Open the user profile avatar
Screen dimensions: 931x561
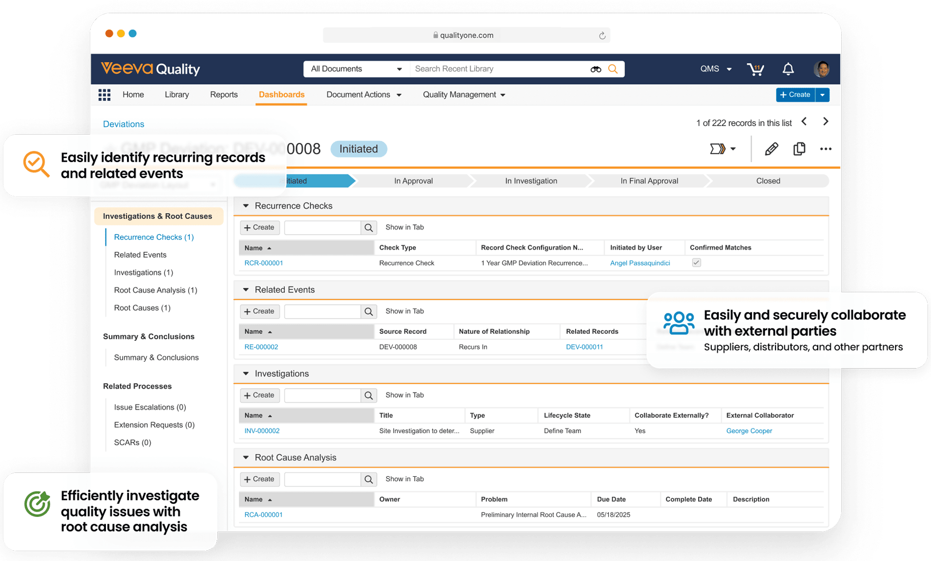click(x=822, y=69)
